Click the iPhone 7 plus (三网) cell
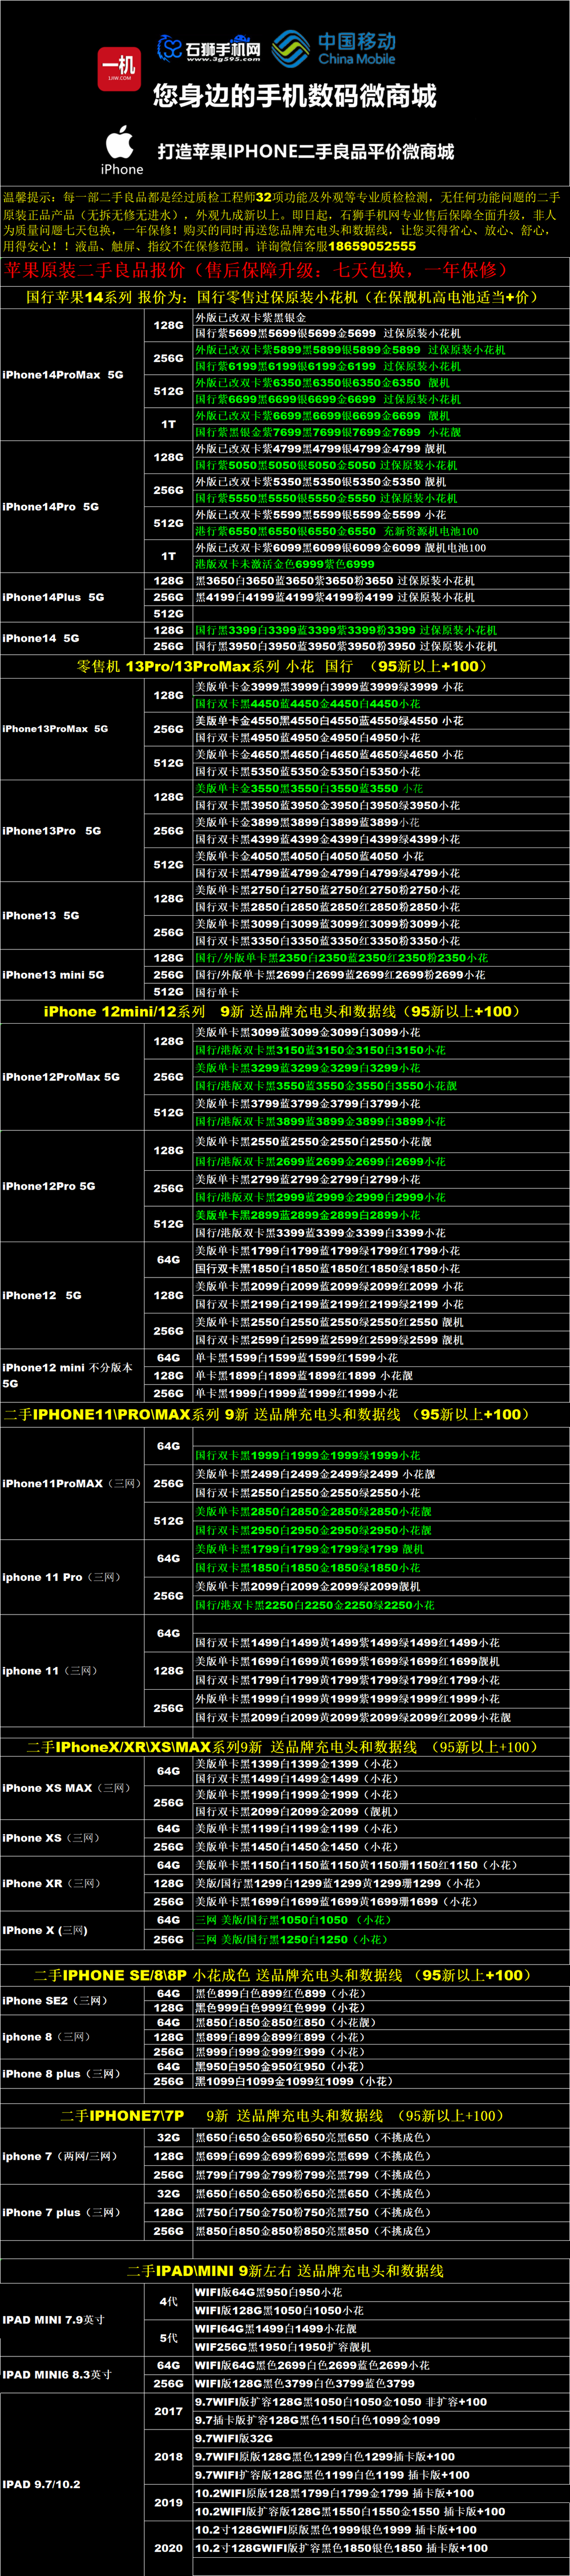This screenshot has height=2576, width=570. (x=72, y=2212)
